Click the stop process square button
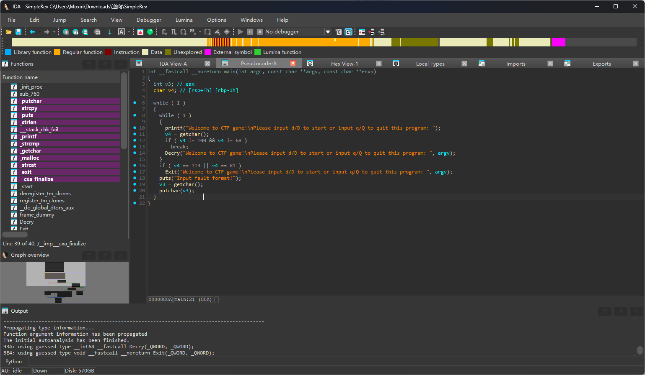The width and height of the screenshot is (645, 375). pyautogui.click(x=260, y=32)
